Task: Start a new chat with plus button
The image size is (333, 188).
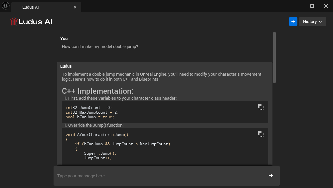Action: [293, 22]
